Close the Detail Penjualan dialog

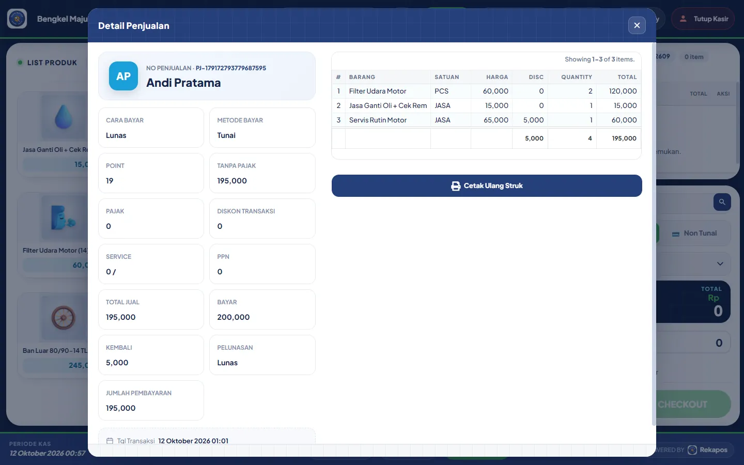(x=637, y=25)
